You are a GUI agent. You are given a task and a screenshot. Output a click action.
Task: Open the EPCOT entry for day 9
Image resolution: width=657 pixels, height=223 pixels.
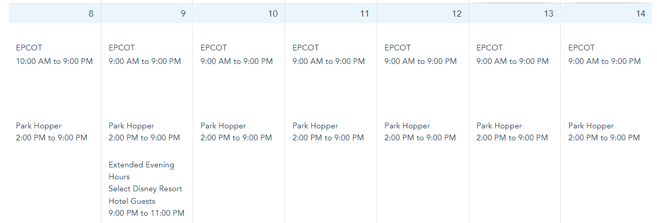point(122,48)
